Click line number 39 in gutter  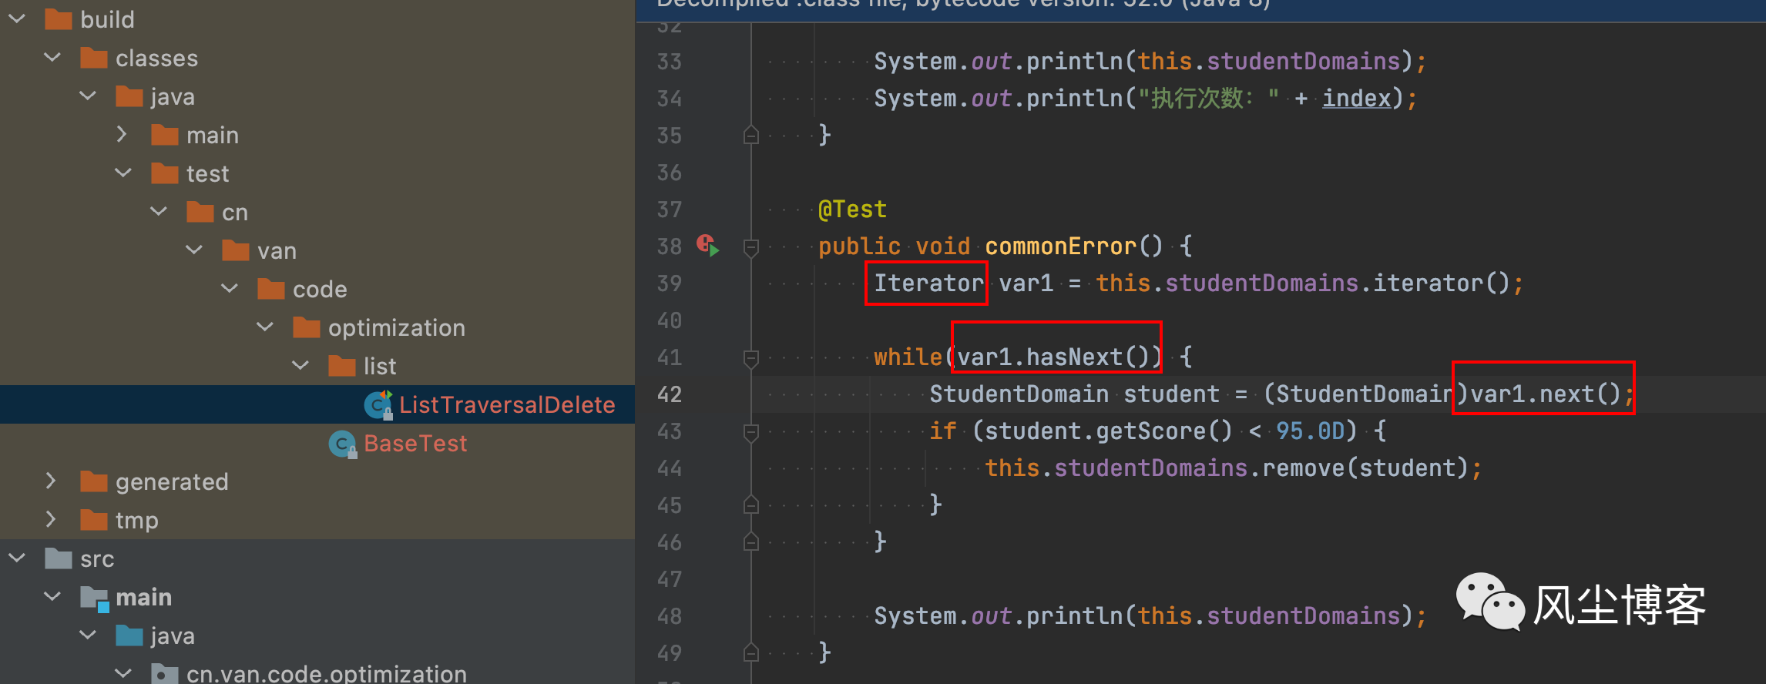pyautogui.click(x=670, y=283)
